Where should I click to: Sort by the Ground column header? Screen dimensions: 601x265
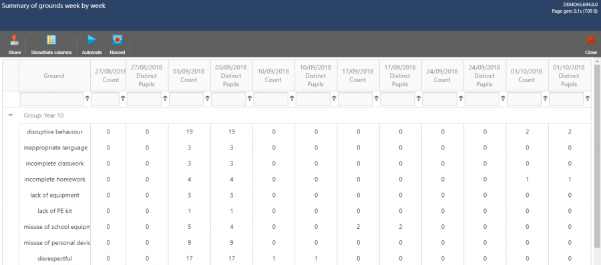click(x=54, y=76)
